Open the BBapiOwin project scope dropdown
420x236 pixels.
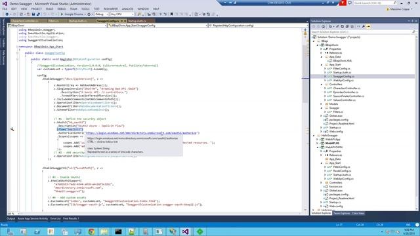point(57,26)
